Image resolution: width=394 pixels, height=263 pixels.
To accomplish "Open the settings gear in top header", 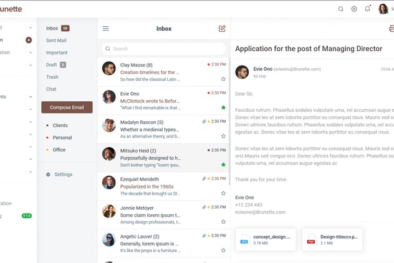I will (354, 9).
